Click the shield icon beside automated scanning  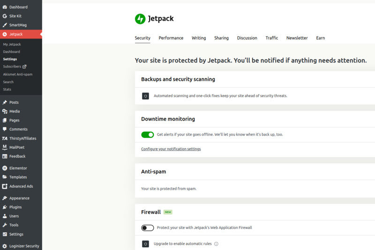point(145,96)
